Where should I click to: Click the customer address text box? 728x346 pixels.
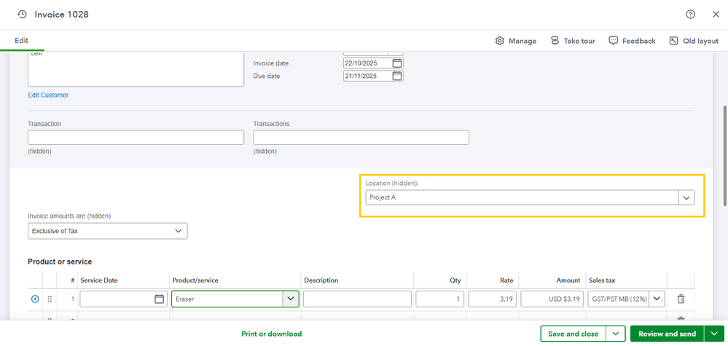(x=136, y=69)
